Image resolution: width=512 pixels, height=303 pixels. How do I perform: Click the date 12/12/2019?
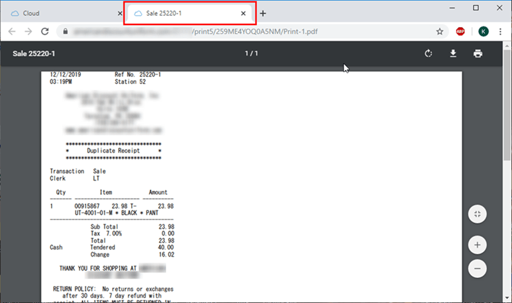66,74
